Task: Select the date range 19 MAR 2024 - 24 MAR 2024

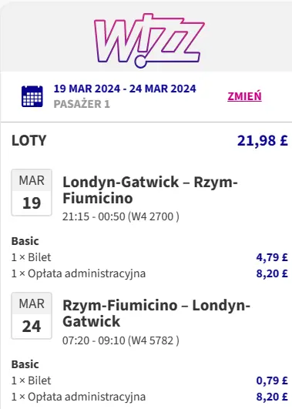Action: pos(125,89)
